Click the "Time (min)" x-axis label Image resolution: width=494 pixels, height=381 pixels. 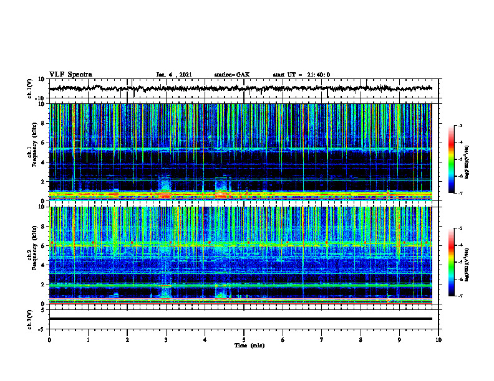[x=249, y=346]
